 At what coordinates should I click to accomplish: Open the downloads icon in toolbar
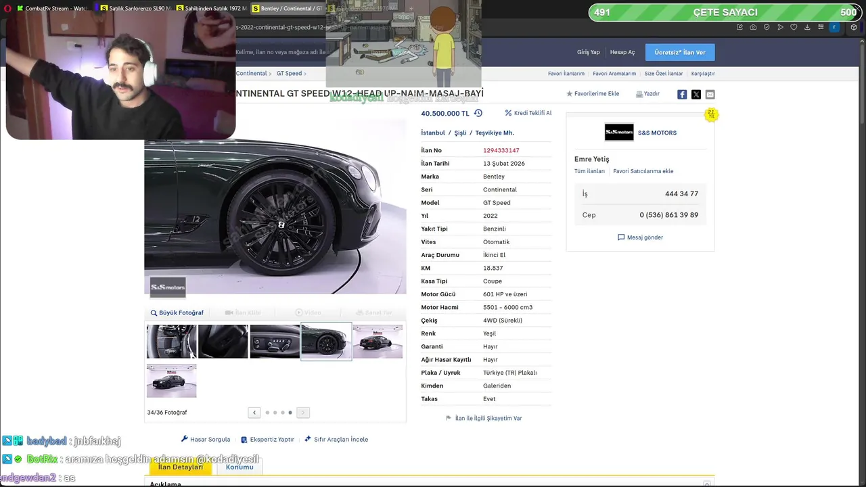click(807, 27)
